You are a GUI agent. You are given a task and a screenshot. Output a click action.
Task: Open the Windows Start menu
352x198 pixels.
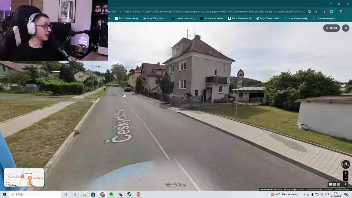click(x=4, y=194)
